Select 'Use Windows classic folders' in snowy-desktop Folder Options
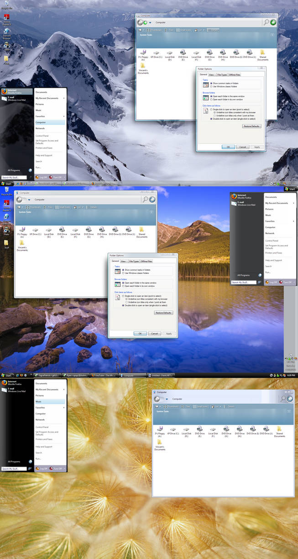 (224, 86)
